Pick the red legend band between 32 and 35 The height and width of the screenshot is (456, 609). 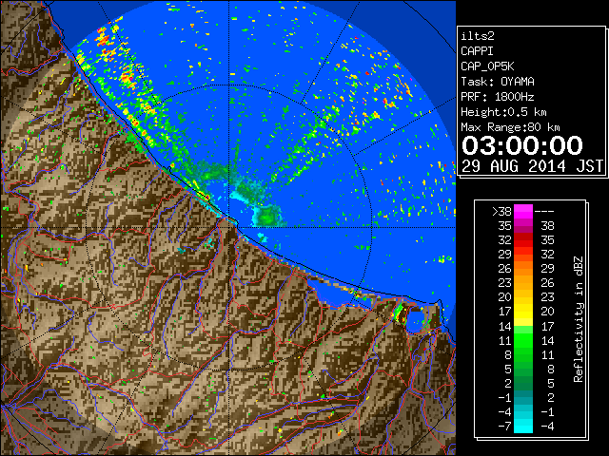pyautogui.click(x=523, y=240)
